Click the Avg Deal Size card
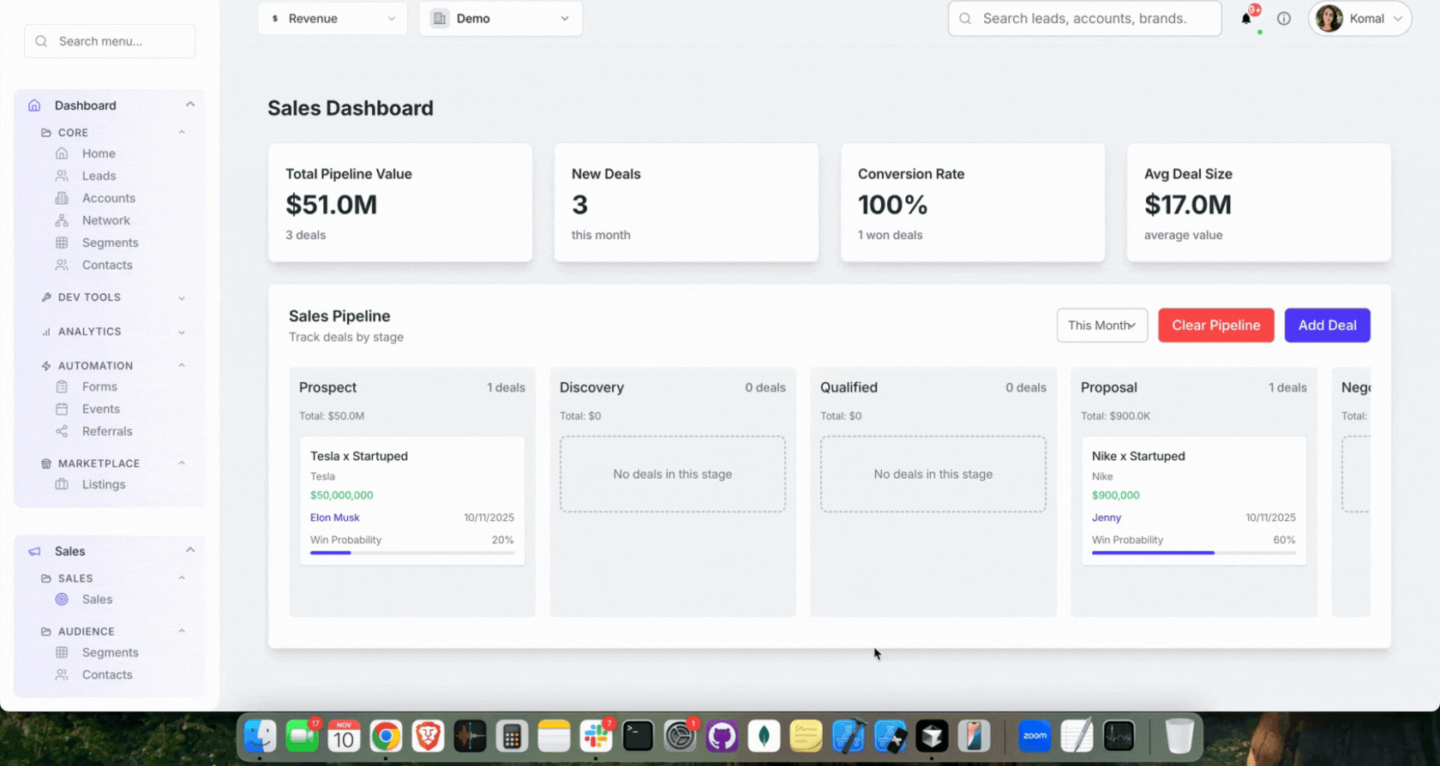The width and height of the screenshot is (1440, 766). pyautogui.click(x=1259, y=203)
